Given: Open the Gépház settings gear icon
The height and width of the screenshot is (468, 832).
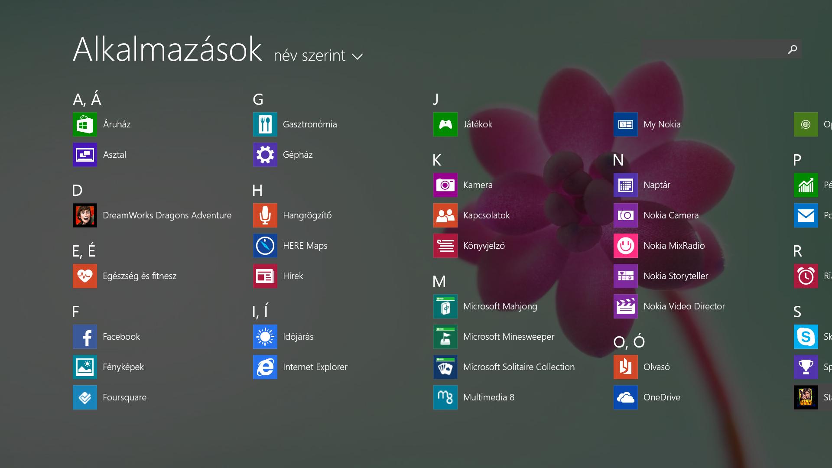Looking at the screenshot, I should [265, 155].
